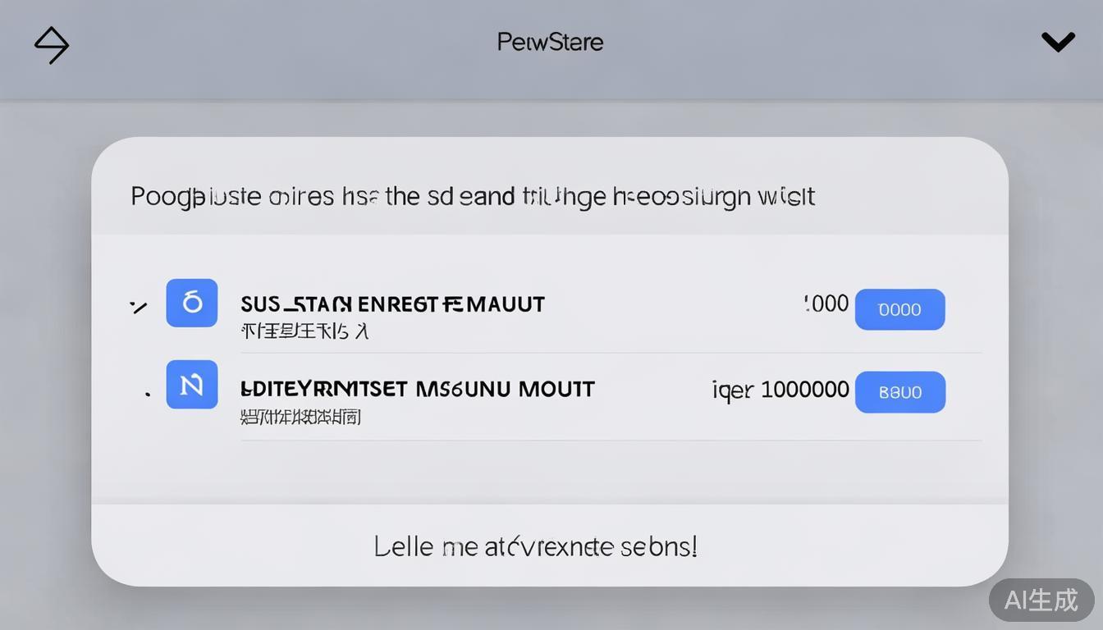The image size is (1103, 630).
Task: Click the subtitle under the first item
Action: coord(304,331)
